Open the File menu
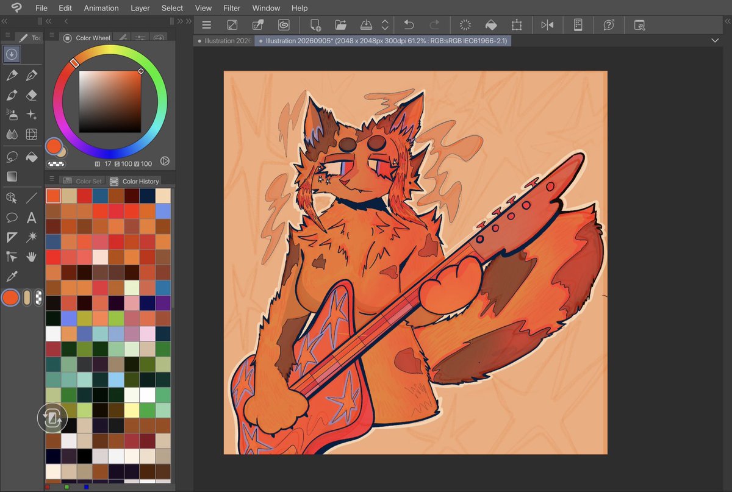Viewport: 732px width, 492px height. (41, 8)
